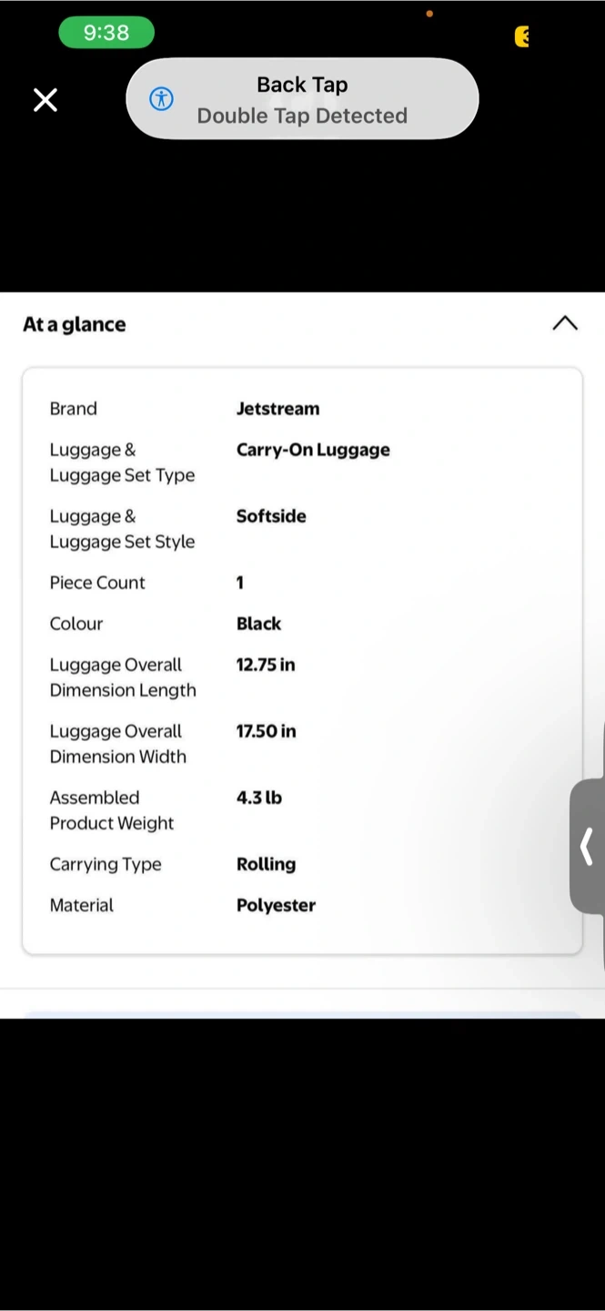
Task: Select the Jetstream brand value
Action: pos(277,409)
